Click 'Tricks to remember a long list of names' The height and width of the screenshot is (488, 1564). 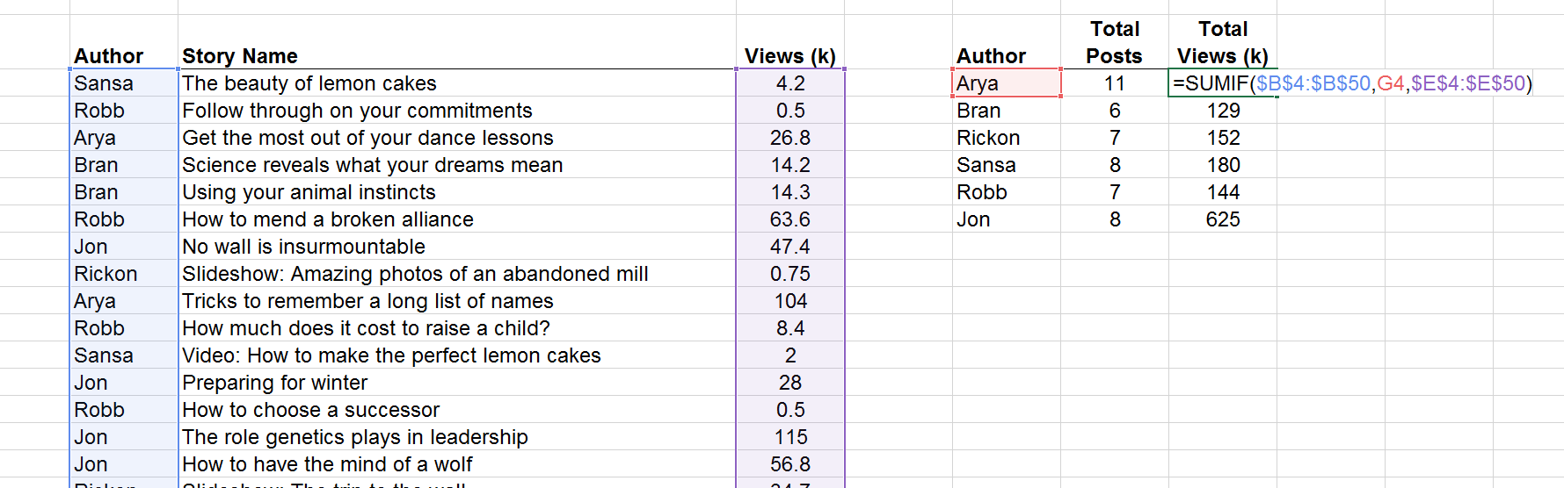point(456,301)
